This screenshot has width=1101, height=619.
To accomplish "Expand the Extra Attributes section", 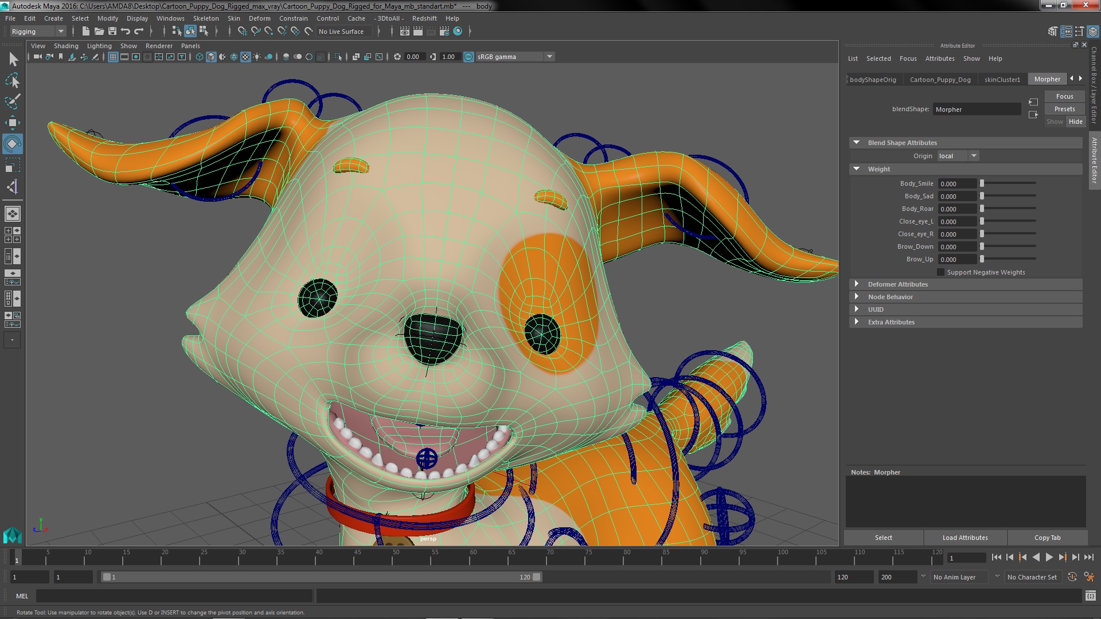I will pyautogui.click(x=857, y=322).
